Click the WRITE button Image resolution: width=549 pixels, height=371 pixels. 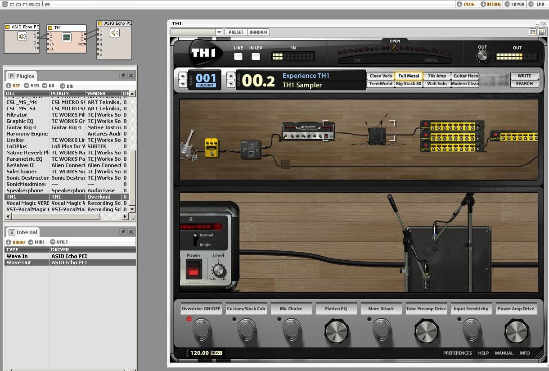point(524,76)
